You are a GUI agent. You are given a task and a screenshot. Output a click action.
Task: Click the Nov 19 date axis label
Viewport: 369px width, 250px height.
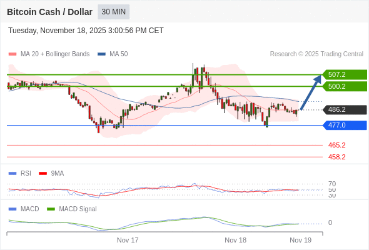(301, 240)
